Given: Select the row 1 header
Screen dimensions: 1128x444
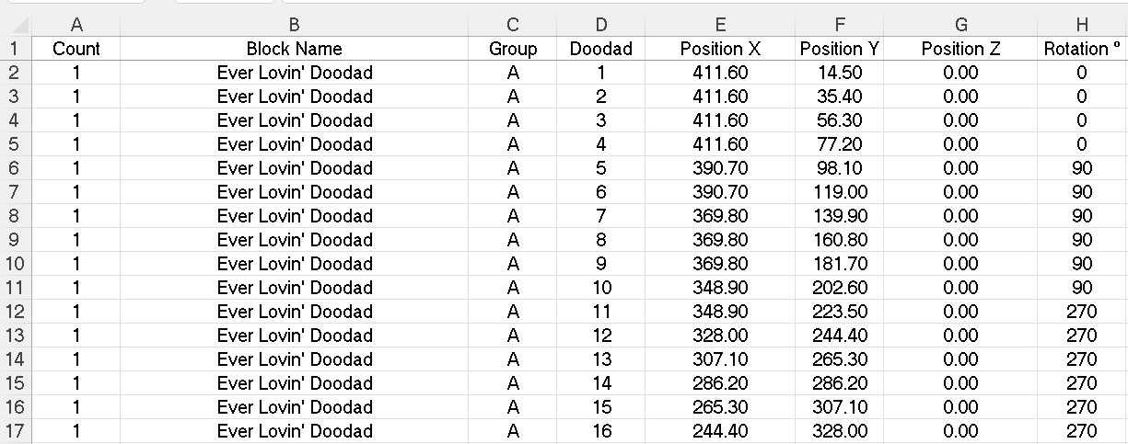Looking at the screenshot, I should pyautogui.click(x=16, y=49).
